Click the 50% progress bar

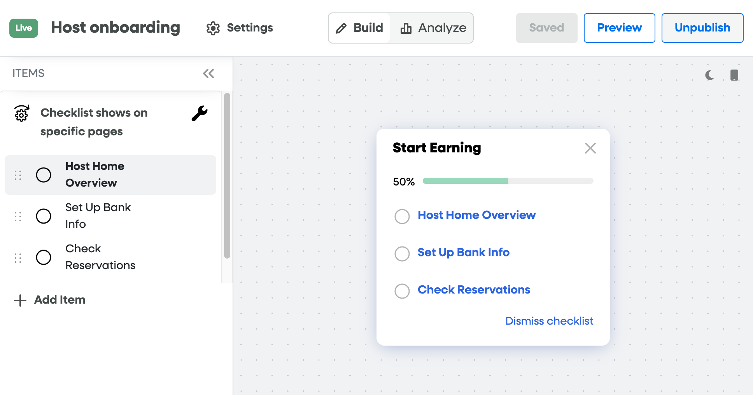(508, 181)
